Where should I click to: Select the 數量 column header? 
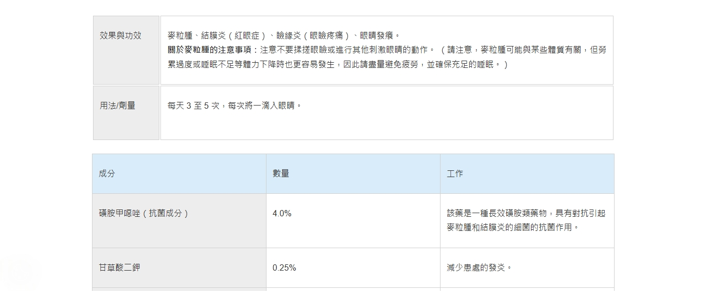[281, 173]
